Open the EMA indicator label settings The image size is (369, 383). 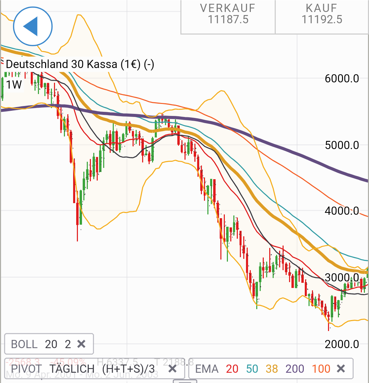click(x=207, y=369)
